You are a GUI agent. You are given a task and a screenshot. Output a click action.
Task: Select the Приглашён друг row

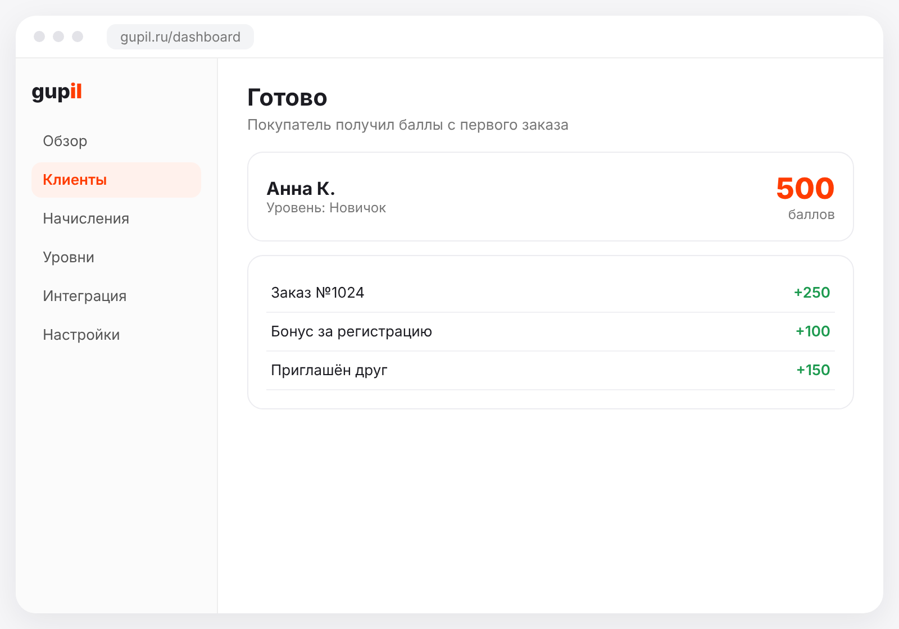(551, 370)
